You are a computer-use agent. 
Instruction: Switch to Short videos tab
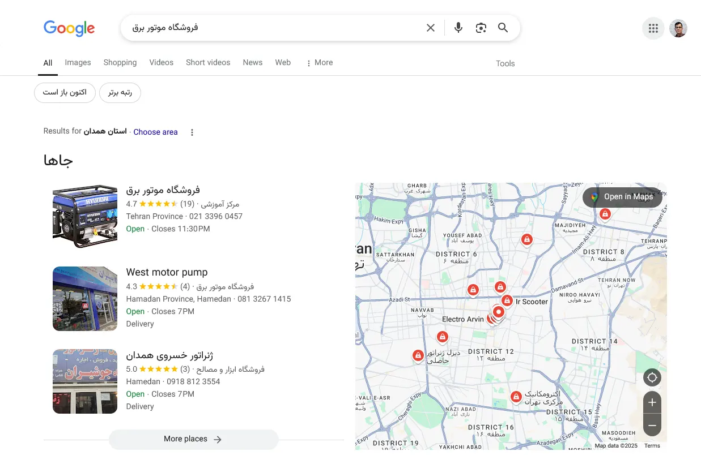pos(208,63)
